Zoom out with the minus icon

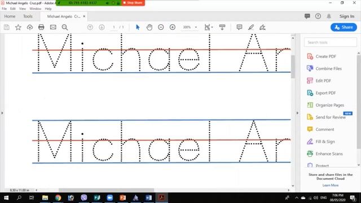click(161, 27)
